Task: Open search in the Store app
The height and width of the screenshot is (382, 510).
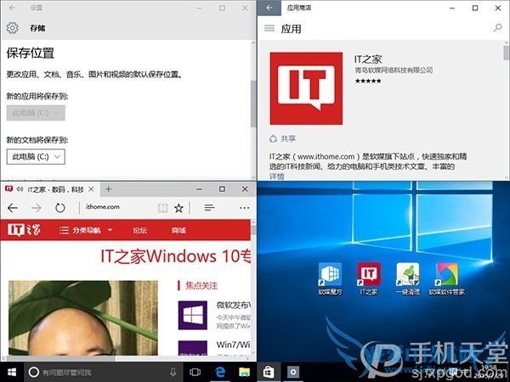Action: [497, 28]
